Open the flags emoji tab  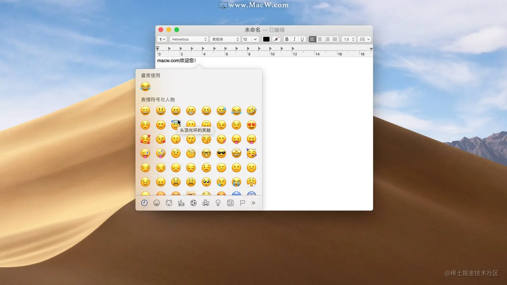coord(242,203)
